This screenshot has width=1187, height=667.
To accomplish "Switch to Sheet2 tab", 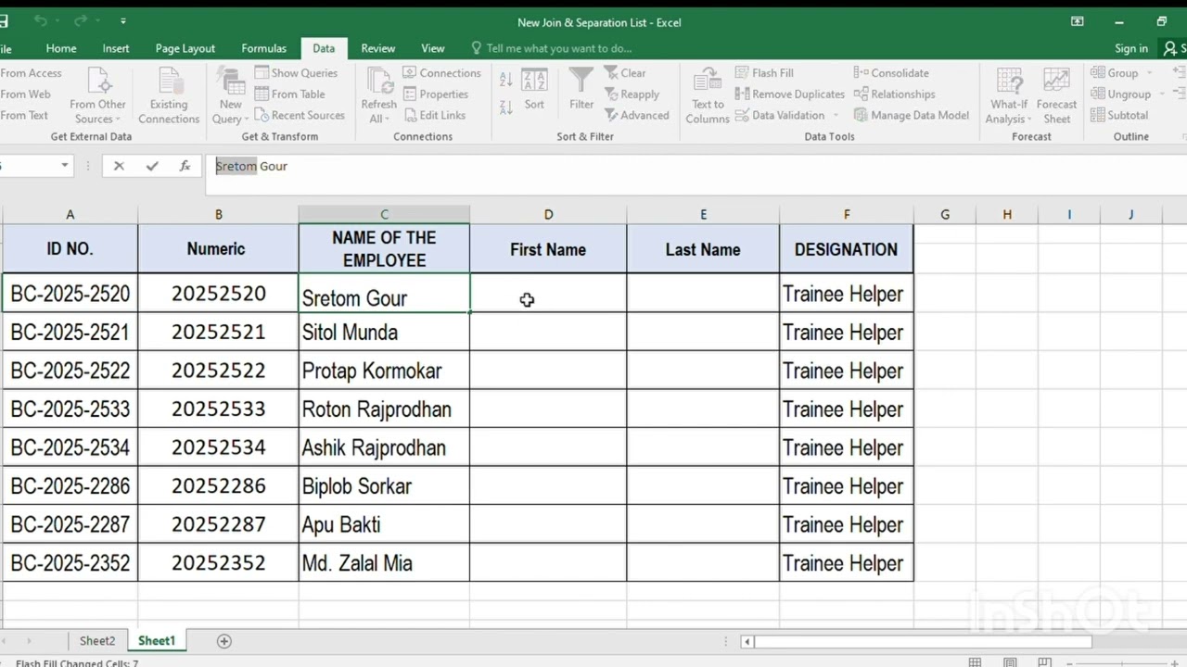I will point(97,641).
